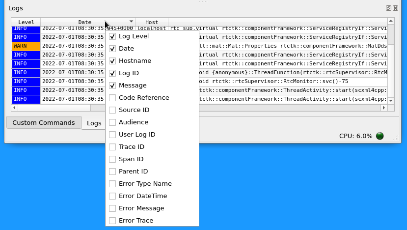Open the Logs tab
The height and width of the screenshot is (230, 407).
[x=94, y=123]
